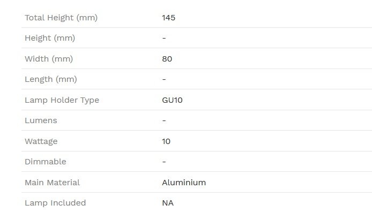Click the Wattage row label
The width and height of the screenshot is (372, 212).
[41, 141]
